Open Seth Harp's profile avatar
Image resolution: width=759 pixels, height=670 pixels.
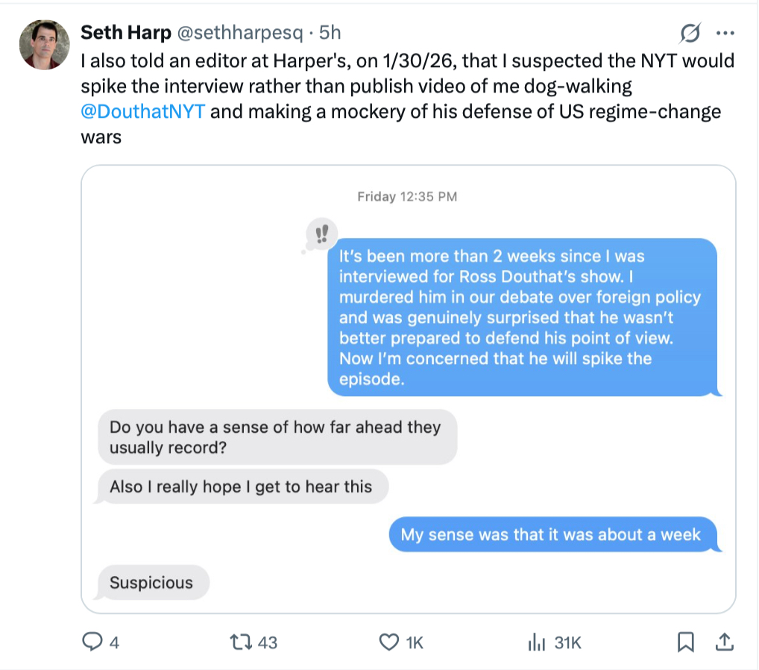coord(45,44)
